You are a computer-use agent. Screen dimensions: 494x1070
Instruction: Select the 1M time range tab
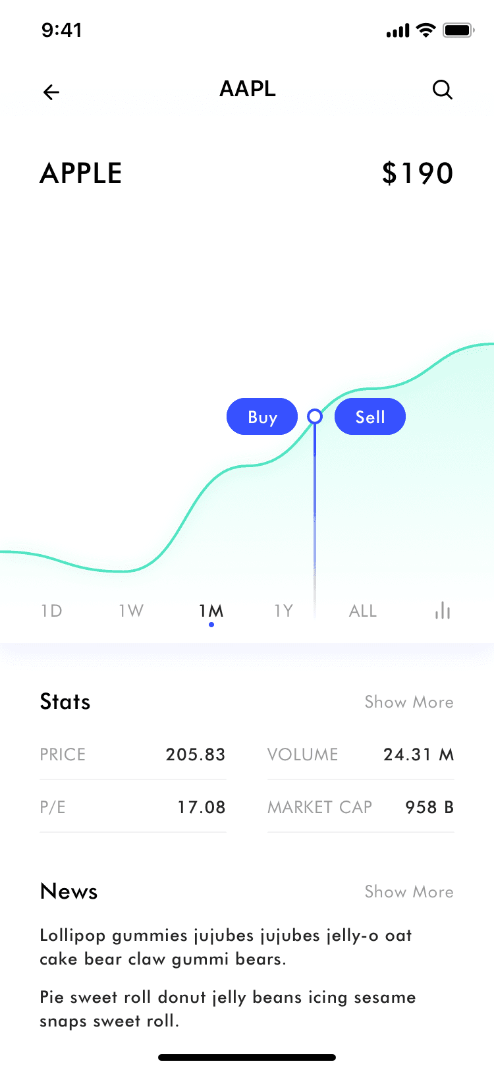tap(211, 611)
